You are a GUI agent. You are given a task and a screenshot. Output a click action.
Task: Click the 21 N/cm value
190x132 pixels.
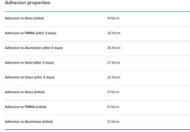pos(113,92)
